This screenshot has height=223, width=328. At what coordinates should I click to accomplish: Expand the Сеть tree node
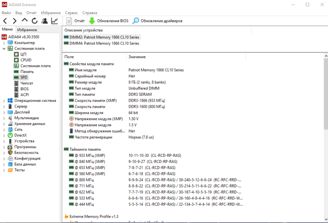4,130
